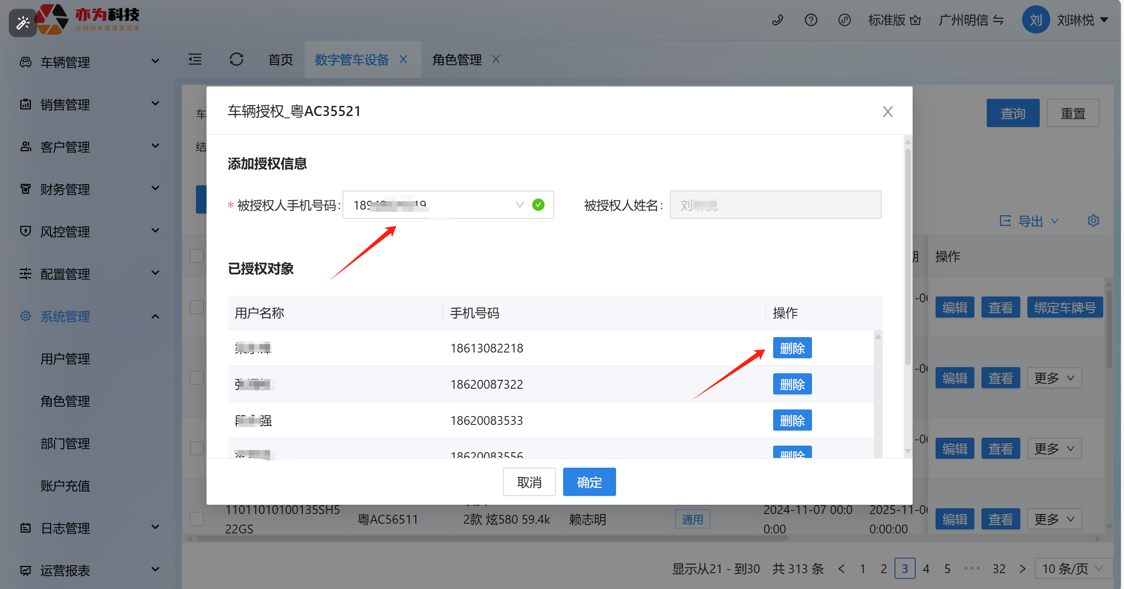Viewport: 1124px width, 589px height.
Task: Click the phone call icon in header
Action: [x=777, y=20]
